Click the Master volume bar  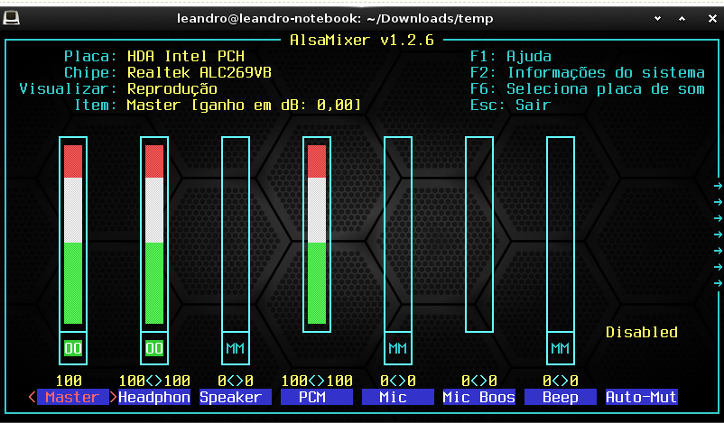73,234
